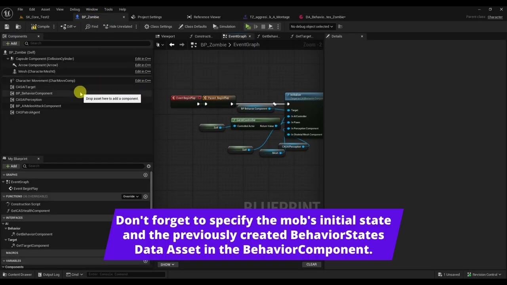This screenshot has width=507, height=285.
Task: Open the function Override dropdown
Action: click(131, 196)
